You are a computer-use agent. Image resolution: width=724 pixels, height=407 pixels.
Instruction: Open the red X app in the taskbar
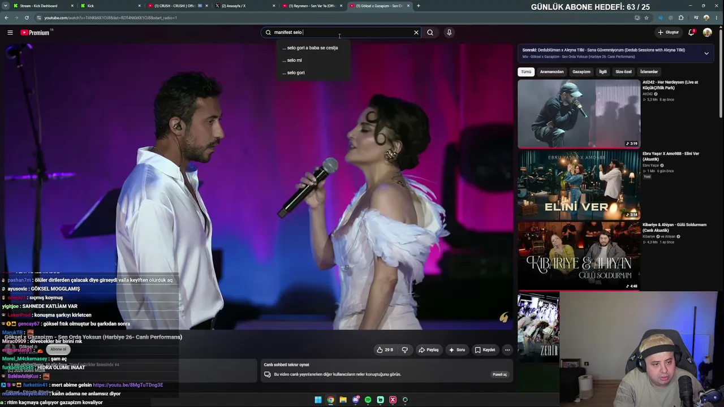[393, 400]
